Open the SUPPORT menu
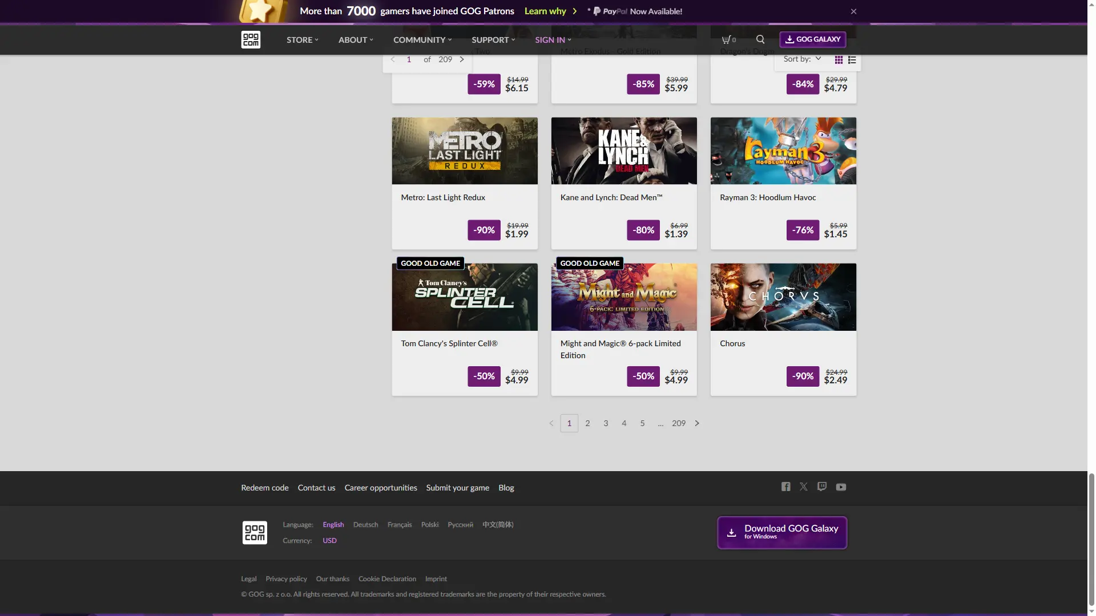This screenshot has width=1096, height=616. coord(493,40)
